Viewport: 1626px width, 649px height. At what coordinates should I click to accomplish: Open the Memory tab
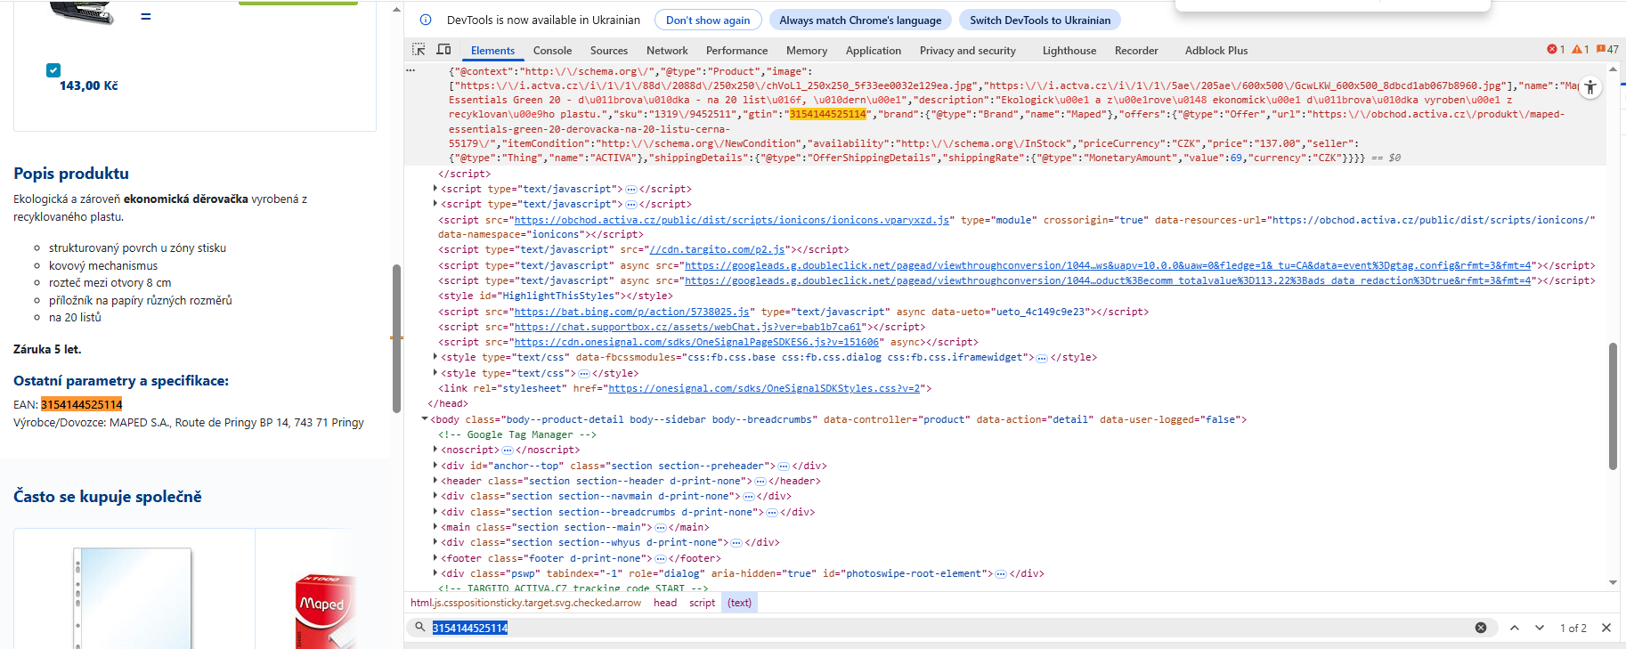pyautogui.click(x=807, y=51)
